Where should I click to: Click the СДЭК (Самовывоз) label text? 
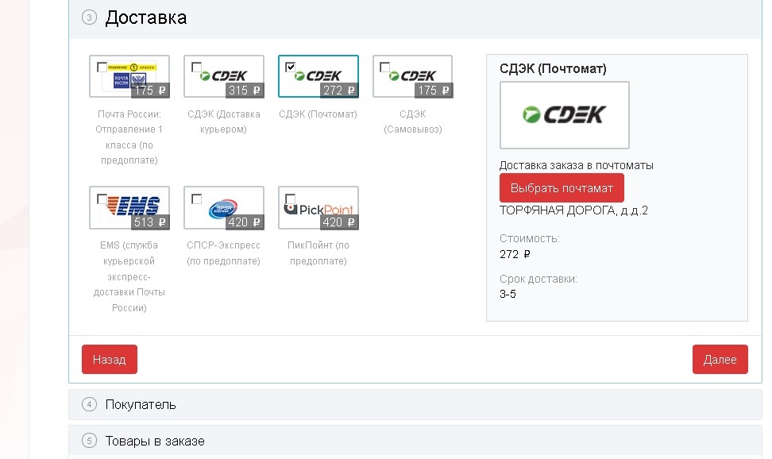(412, 121)
